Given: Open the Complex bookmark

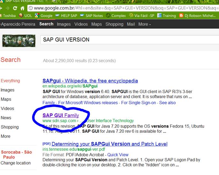Looking at the screenshot, I should point(116,16).
